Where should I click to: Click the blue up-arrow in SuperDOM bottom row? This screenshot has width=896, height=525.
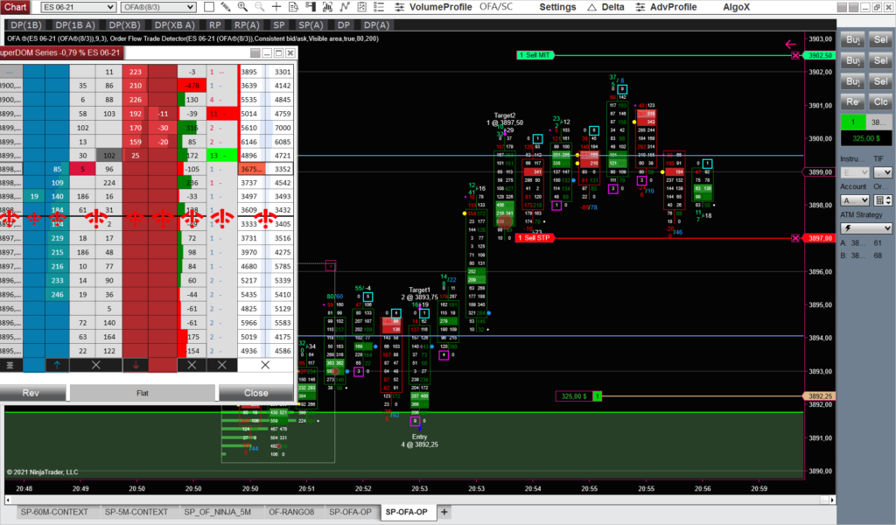pyautogui.click(x=57, y=365)
